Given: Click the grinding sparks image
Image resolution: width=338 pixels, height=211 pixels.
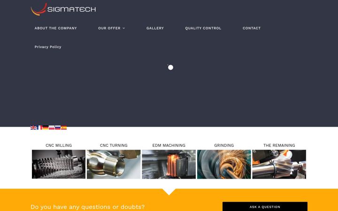Looking at the screenshot, I should coord(224,164).
